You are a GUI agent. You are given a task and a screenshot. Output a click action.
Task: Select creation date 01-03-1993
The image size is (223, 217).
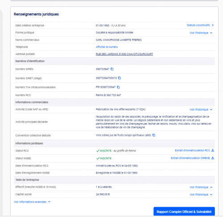coord(103,26)
